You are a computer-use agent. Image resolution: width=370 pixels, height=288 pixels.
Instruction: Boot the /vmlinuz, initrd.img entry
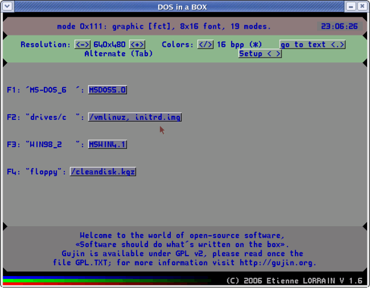[x=135, y=117]
